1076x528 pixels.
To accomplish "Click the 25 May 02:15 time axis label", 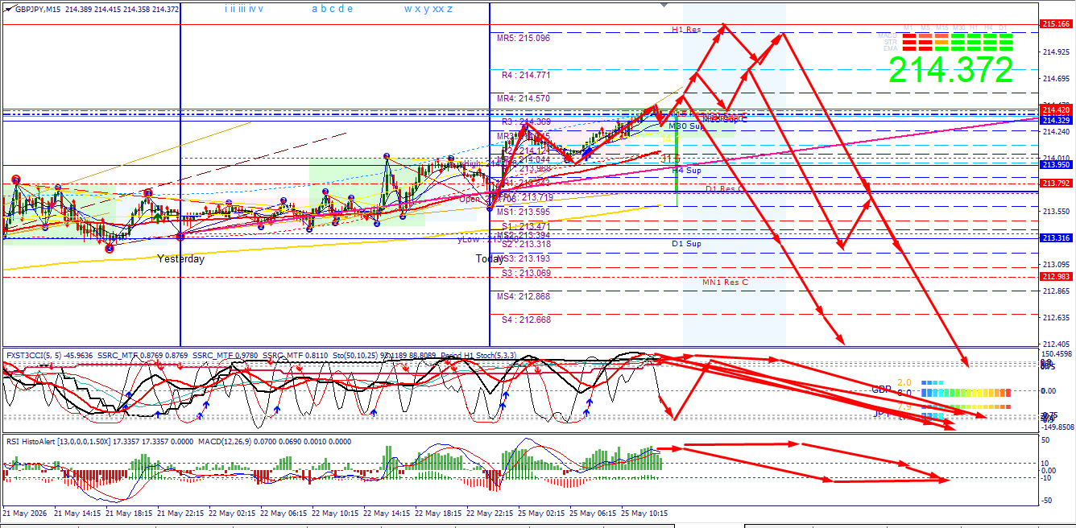I will point(541,513).
